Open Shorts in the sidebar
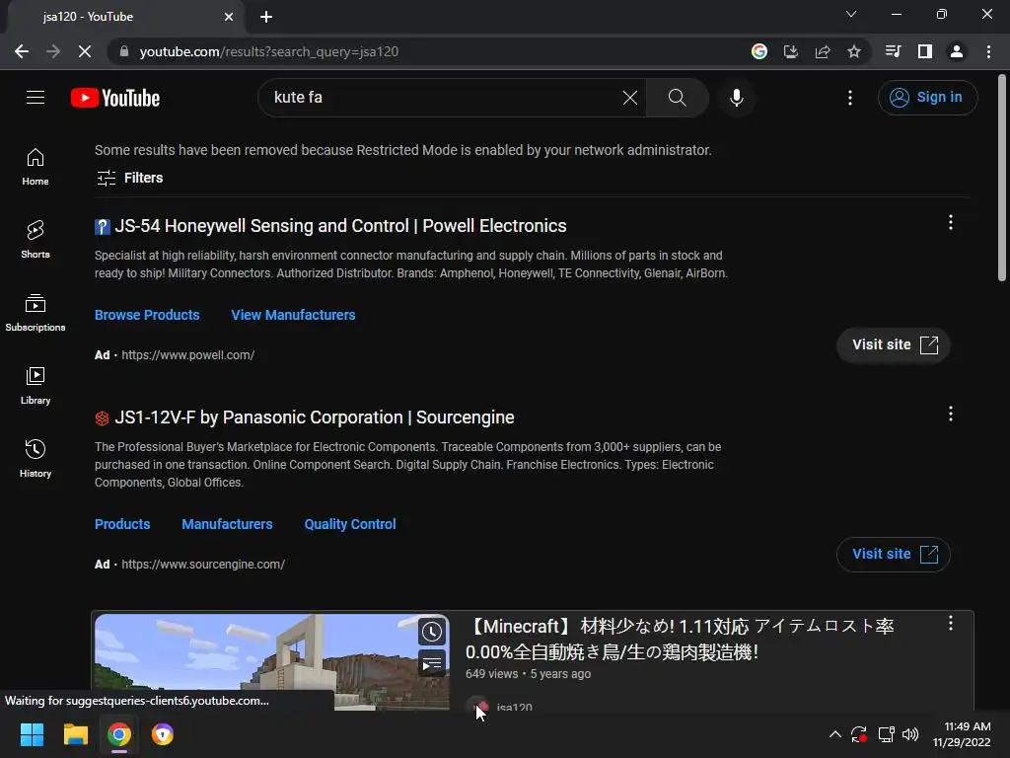The width and height of the screenshot is (1010, 758). pos(36,240)
